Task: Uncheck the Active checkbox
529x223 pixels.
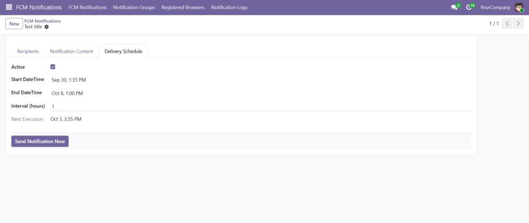Action: coord(53,67)
